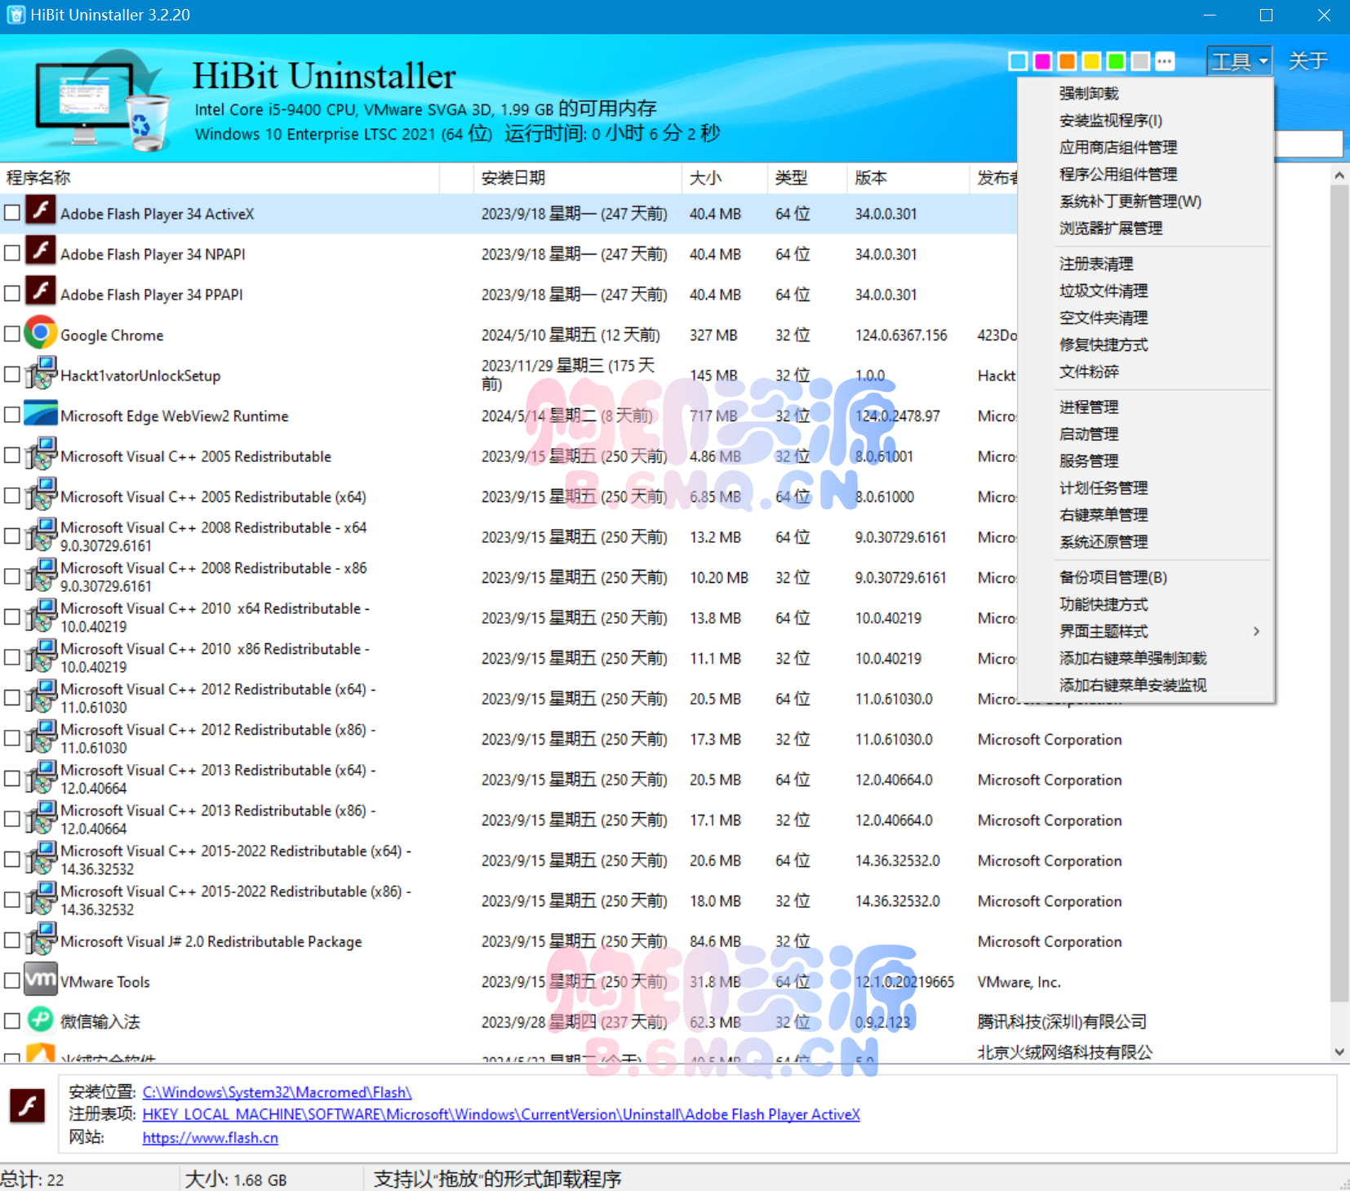Select 服务管理 menu item
1350x1191 pixels.
(1145, 461)
